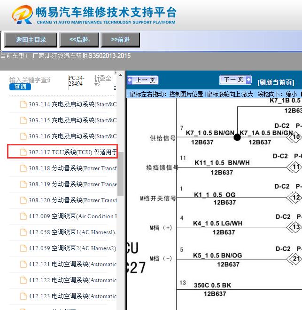Click the left arrow icon on 上一页

[x=130, y=80]
